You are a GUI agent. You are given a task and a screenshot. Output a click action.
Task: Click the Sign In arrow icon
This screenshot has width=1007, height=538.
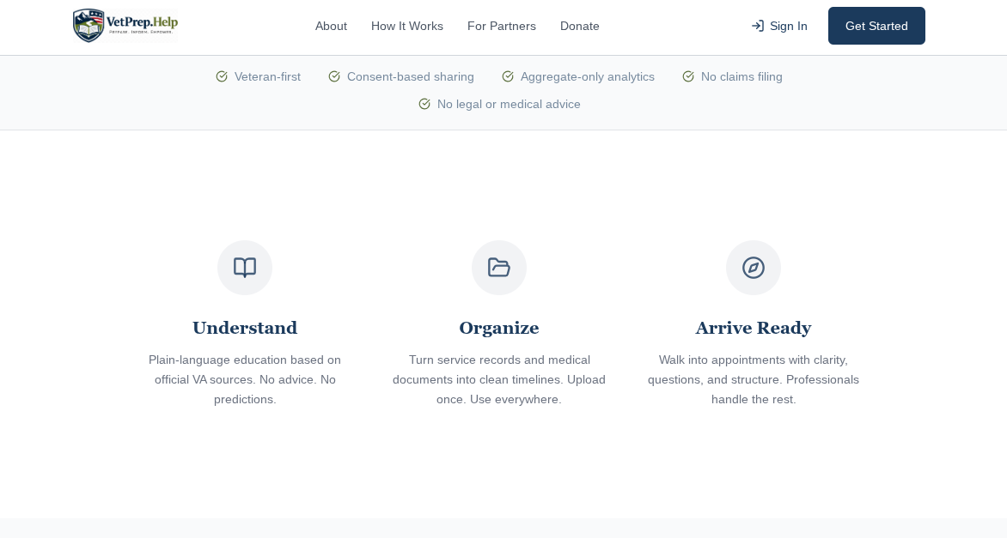pyautogui.click(x=758, y=26)
